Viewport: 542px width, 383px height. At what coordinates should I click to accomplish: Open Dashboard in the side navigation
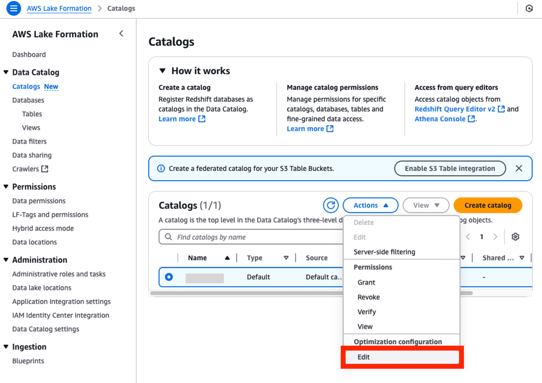(x=29, y=54)
